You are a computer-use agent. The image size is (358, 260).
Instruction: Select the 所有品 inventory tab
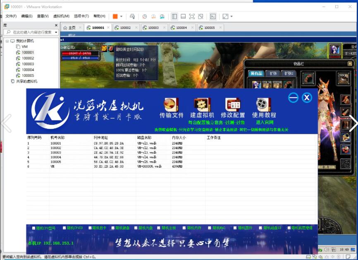(x=256, y=73)
